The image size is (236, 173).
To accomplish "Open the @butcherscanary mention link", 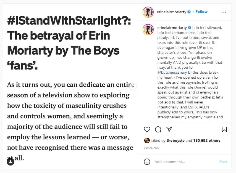I will [172, 72].
